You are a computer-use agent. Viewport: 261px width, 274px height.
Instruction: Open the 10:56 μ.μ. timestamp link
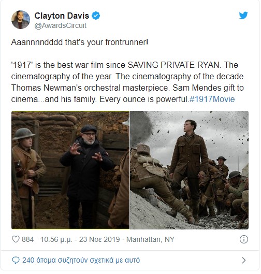(56, 239)
